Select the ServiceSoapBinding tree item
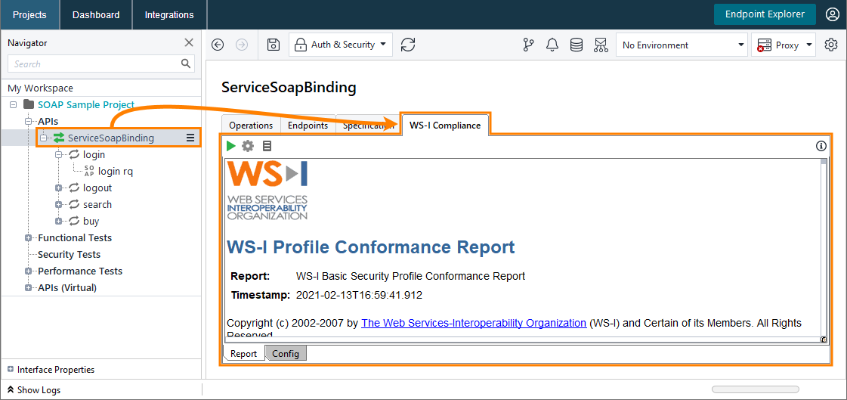 pyautogui.click(x=111, y=138)
